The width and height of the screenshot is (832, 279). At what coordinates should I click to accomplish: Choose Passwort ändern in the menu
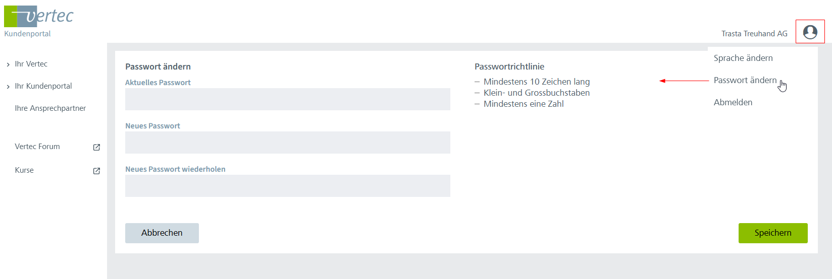coord(745,80)
